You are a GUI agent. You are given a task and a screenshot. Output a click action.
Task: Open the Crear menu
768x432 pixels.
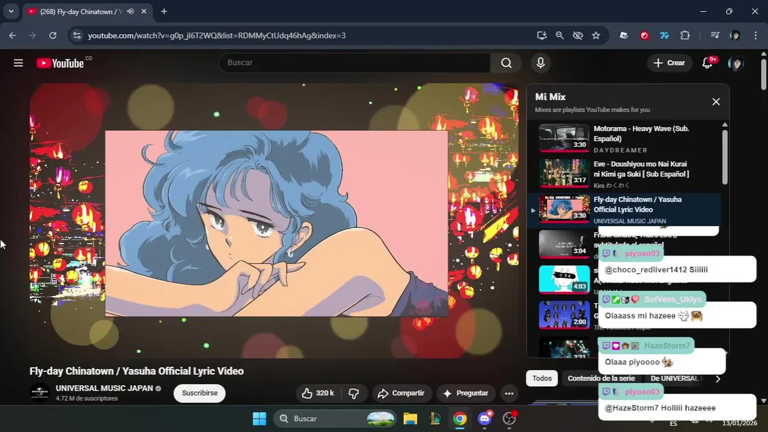(669, 63)
